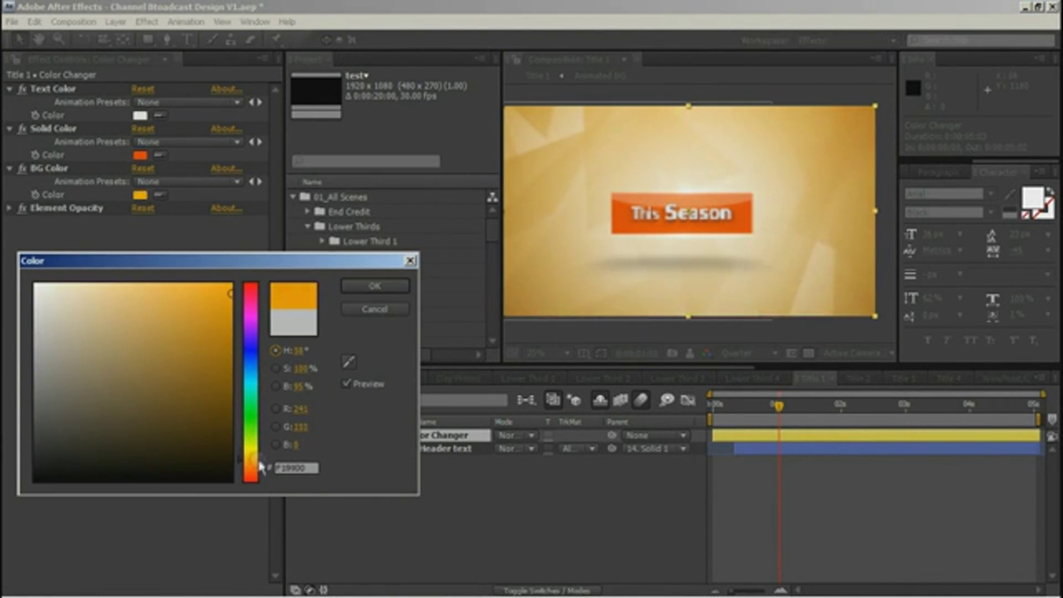The width and height of the screenshot is (1063, 598).
Task: Click the Solid Color orange swatch
Action: pyautogui.click(x=140, y=155)
